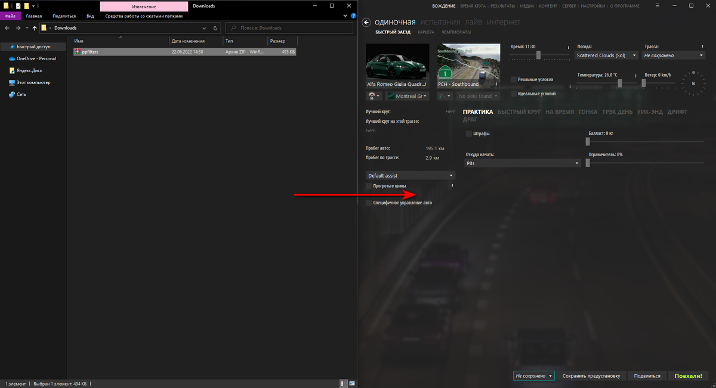Click the Поехали! button to start
The height and width of the screenshot is (388, 716).
click(x=688, y=375)
